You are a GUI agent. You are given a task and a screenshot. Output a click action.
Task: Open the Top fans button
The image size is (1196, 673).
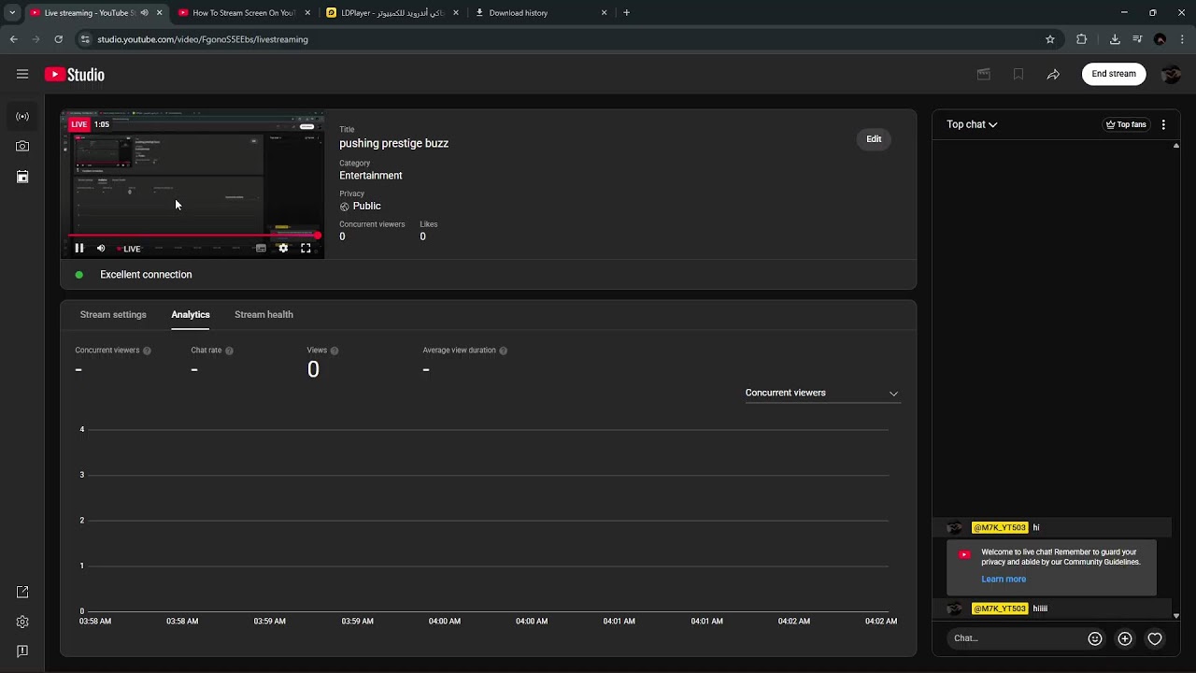coord(1126,124)
